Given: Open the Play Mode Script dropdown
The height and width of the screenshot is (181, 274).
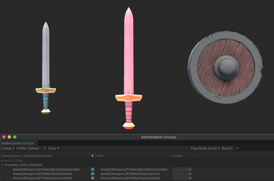Looking at the screenshot, I should (x=205, y=148).
